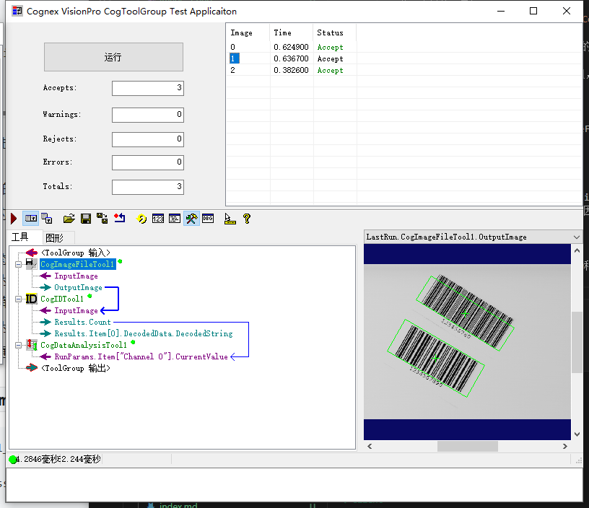Click the 运行 run button
589x508 pixels.
[113, 57]
